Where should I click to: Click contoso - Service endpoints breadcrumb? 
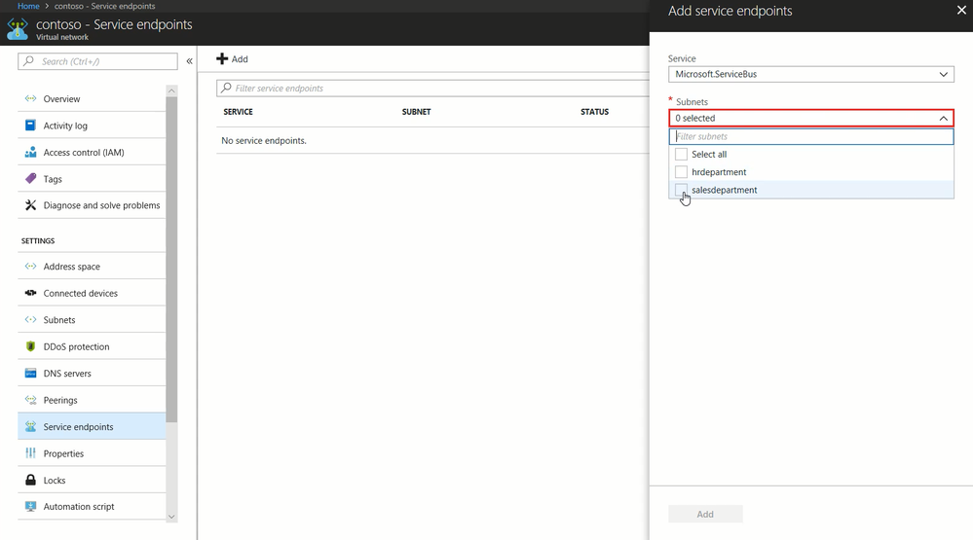click(105, 6)
